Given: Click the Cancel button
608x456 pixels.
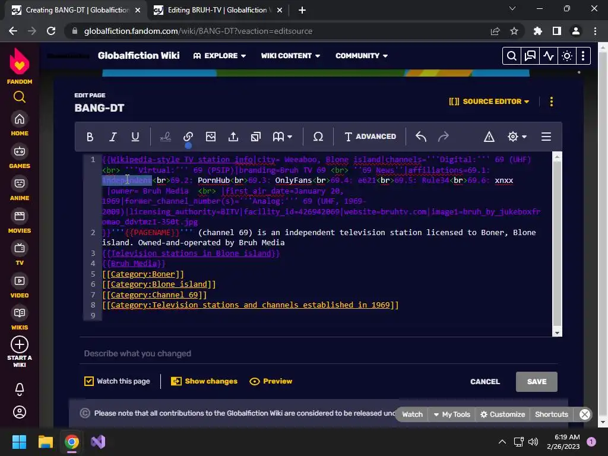Looking at the screenshot, I should coord(484,382).
